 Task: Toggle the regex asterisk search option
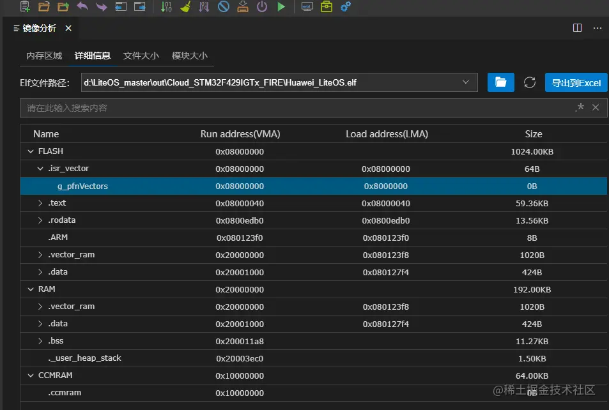[580, 107]
